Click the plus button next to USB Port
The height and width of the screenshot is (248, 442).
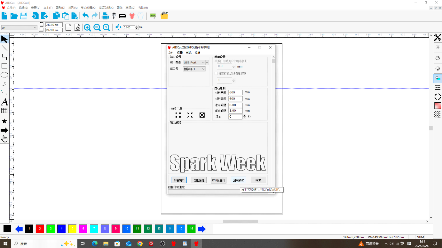(x=207, y=62)
